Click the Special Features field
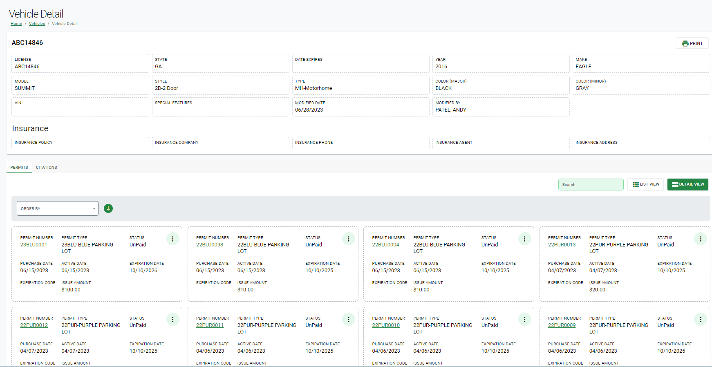 pyautogui.click(x=220, y=107)
